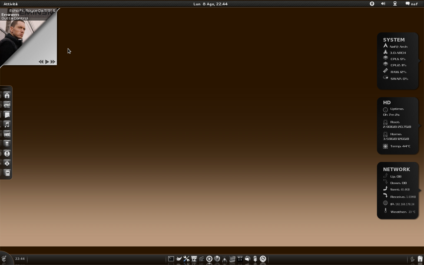Image resolution: width=424 pixels, height=265 pixels.
Task: Click the HD widget heading
Action: (x=387, y=102)
